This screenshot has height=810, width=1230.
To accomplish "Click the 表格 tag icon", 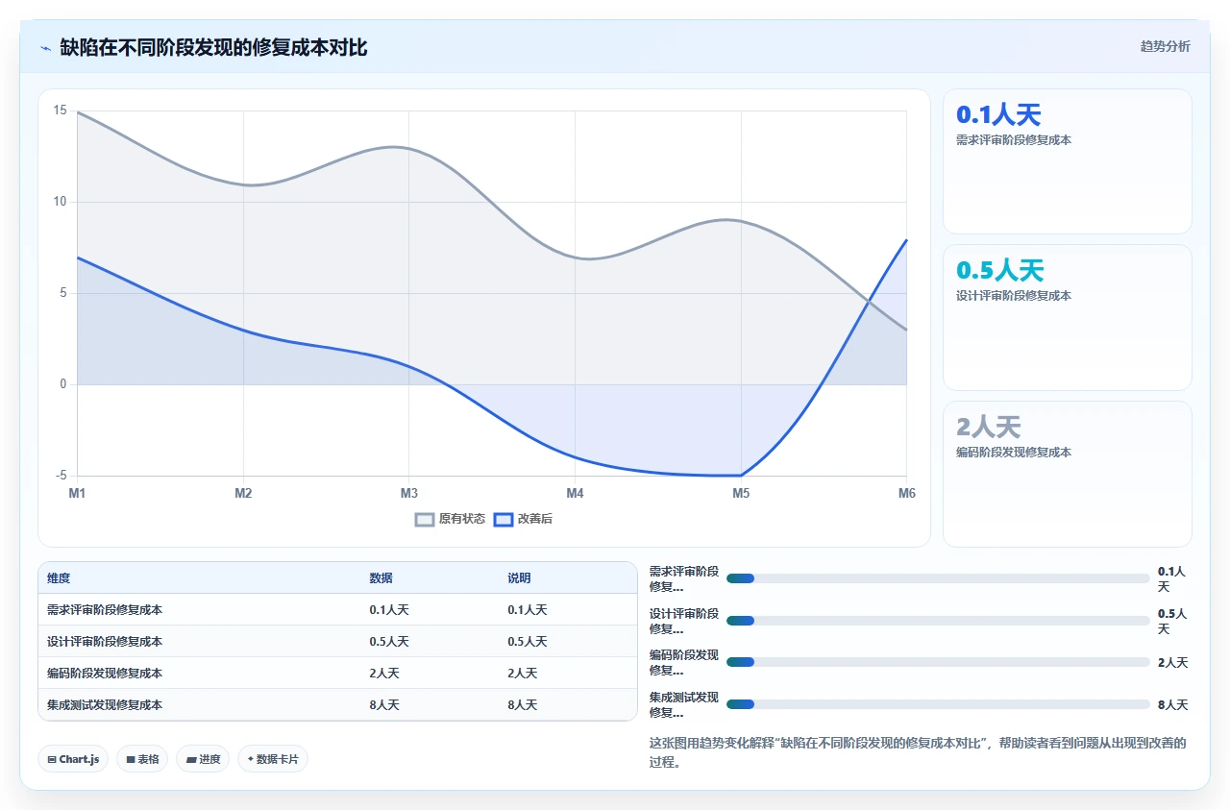I will tap(131, 759).
